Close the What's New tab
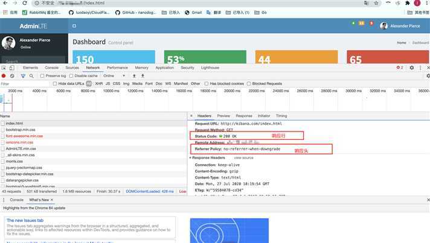This screenshot has height=243, width=430. point(51,200)
